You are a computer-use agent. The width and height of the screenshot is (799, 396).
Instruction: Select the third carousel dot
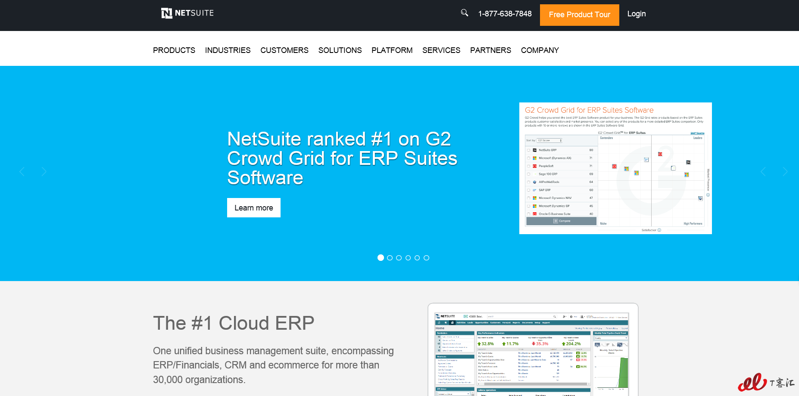tap(399, 258)
